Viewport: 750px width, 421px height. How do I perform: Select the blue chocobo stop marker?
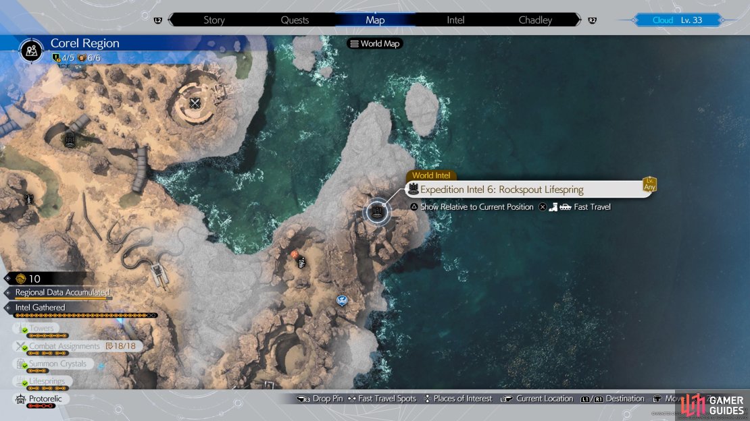pyautogui.click(x=341, y=300)
